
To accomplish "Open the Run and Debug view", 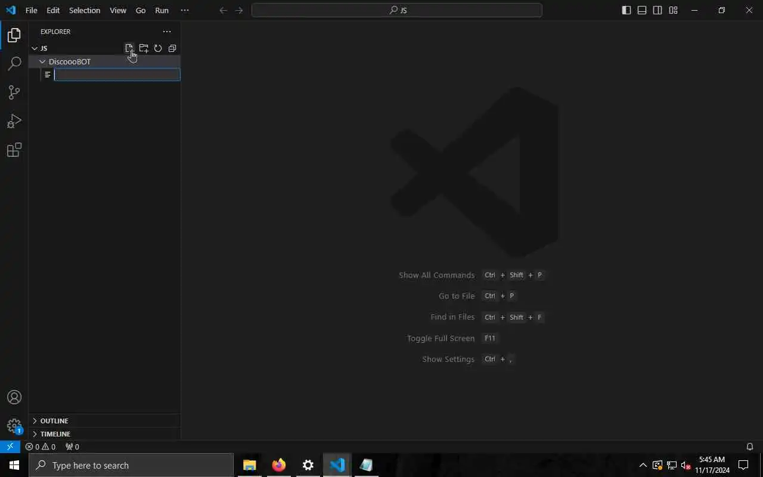I will (x=14, y=121).
